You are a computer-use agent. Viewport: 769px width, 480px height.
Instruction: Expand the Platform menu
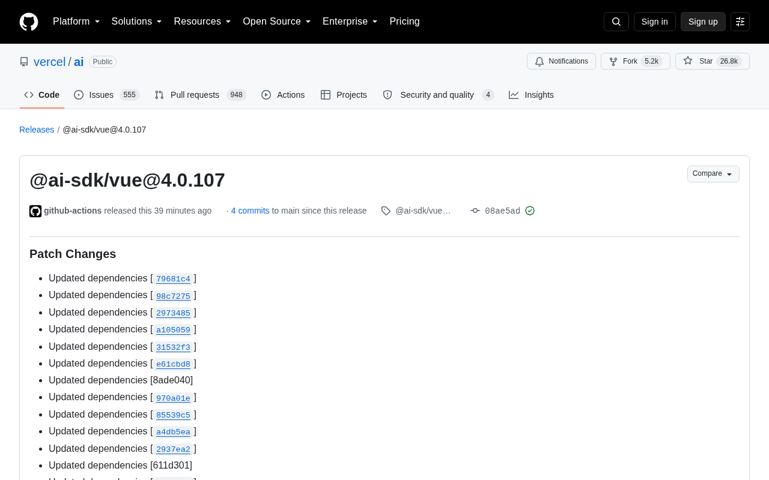[76, 22]
